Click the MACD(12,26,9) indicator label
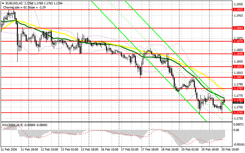This screenshot has height=153, width=245. (12, 125)
